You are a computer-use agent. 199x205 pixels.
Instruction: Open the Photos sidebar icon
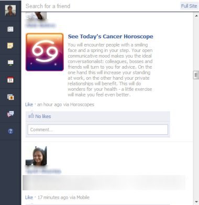tap(10, 97)
